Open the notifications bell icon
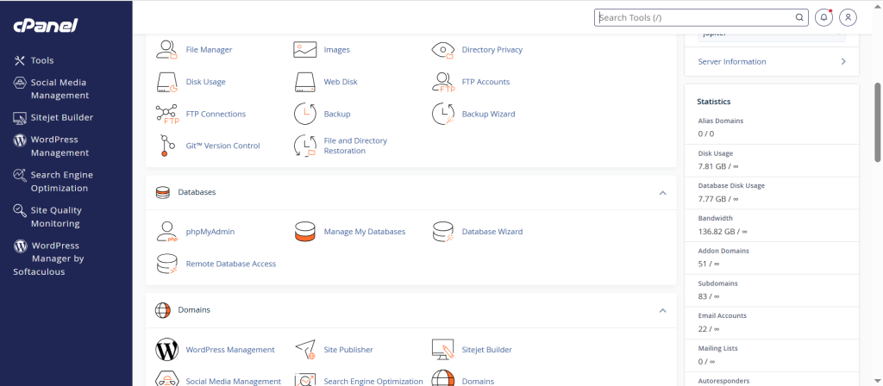This screenshot has width=883, height=386. [x=824, y=17]
